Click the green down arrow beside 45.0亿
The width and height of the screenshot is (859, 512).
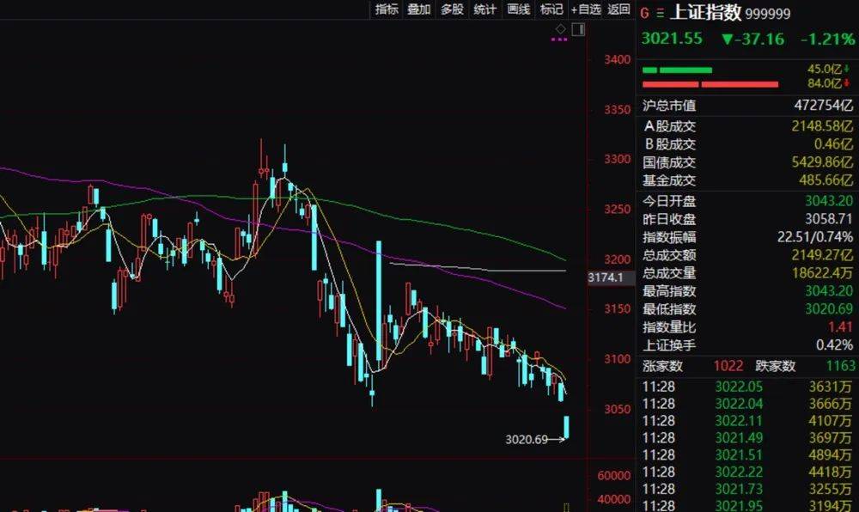848,69
